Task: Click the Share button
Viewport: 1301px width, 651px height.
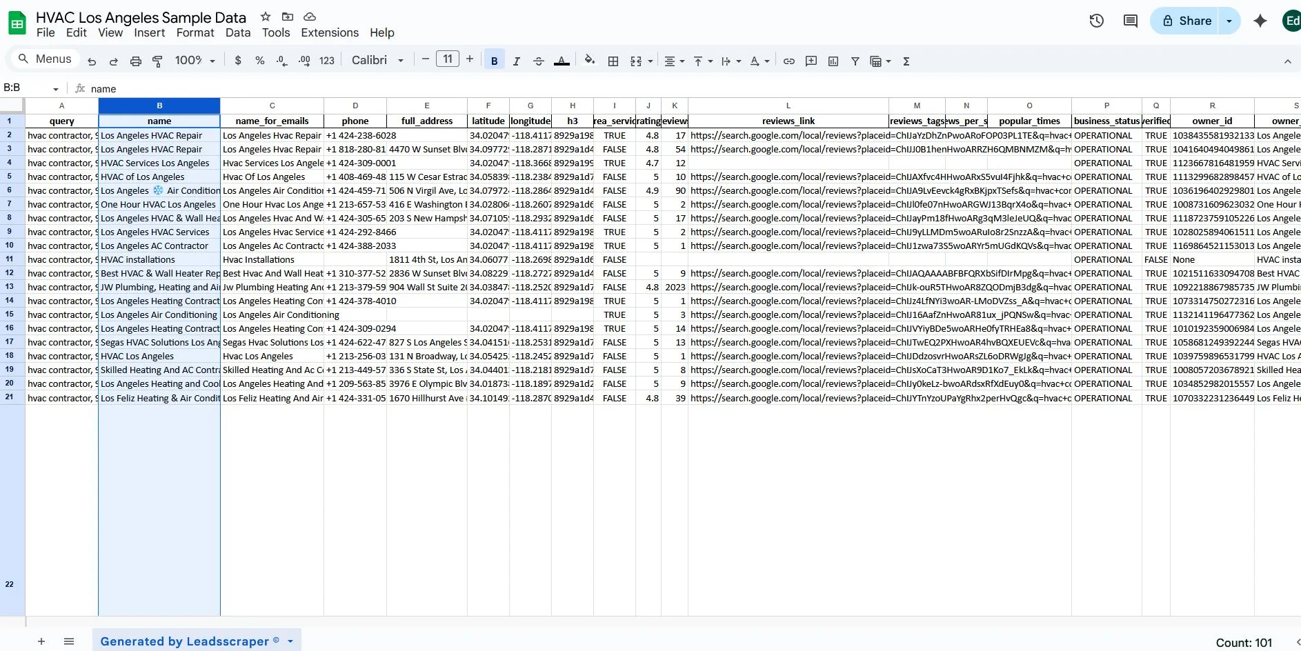Action: pyautogui.click(x=1186, y=21)
